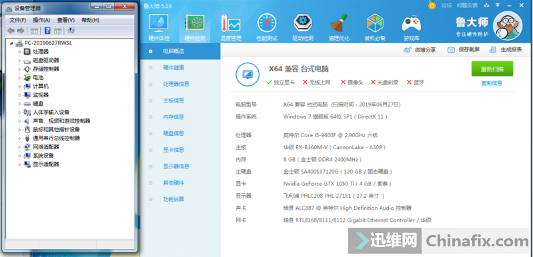The image size is (533, 257).
Task: Collapse the PC-20190627RWSL root node
Action: point(11,43)
